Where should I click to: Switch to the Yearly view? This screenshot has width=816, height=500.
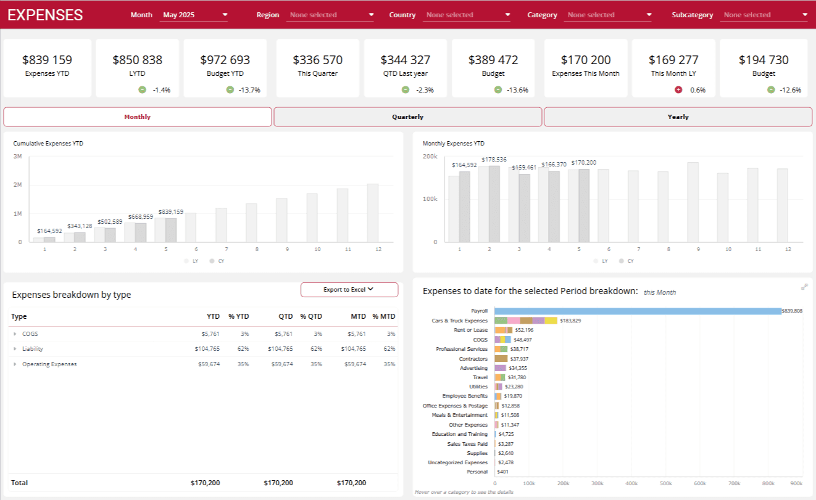point(678,117)
